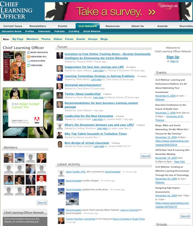Switch to the My Page tab
The width and height of the screenshot is (193, 226).
[18, 39]
